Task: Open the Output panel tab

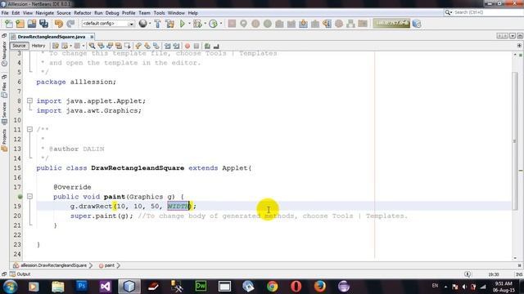Action: 20,274
